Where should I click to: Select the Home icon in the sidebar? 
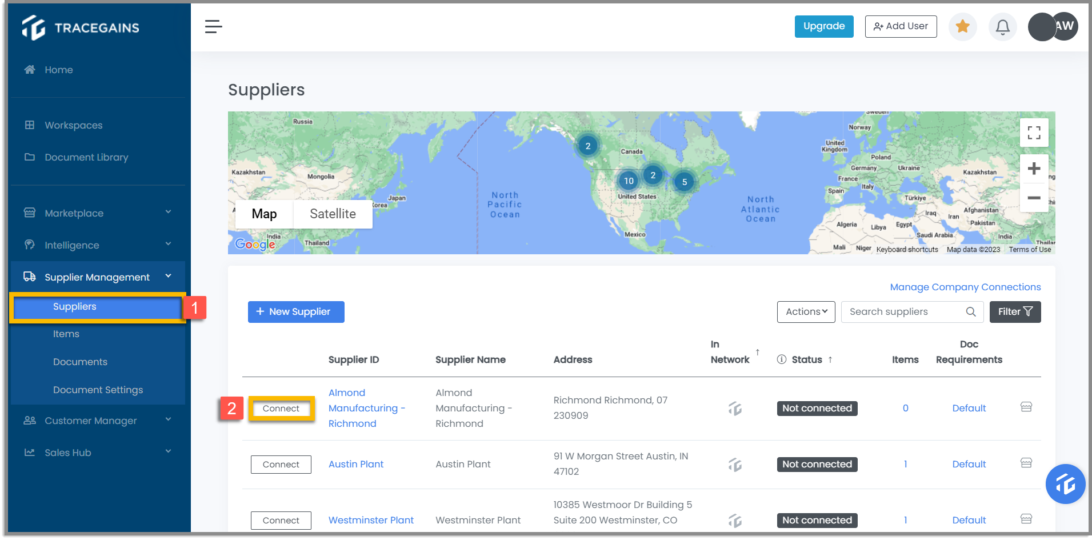(x=29, y=69)
